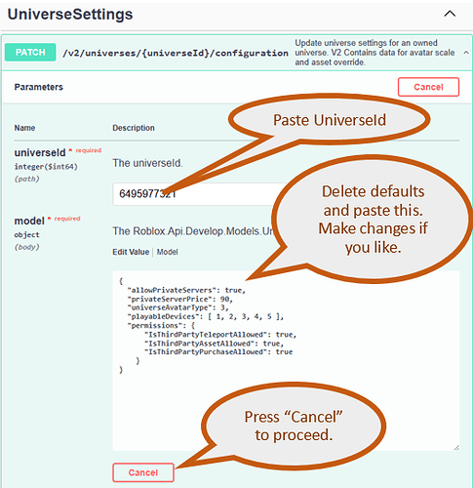
Task: Place cursor on the playableDevices JSON line
Action: pos(206,316)
